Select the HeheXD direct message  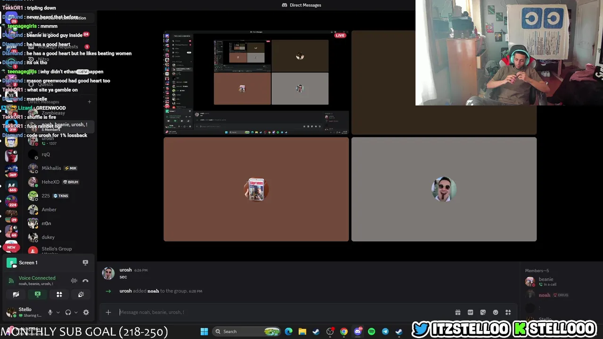(59, 182)
